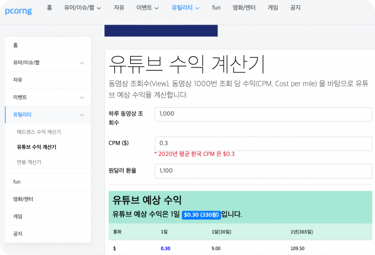Collapse the sidebar 유틸리티 chevron
The image size is (375, 255).
click(x=82, y=115)
